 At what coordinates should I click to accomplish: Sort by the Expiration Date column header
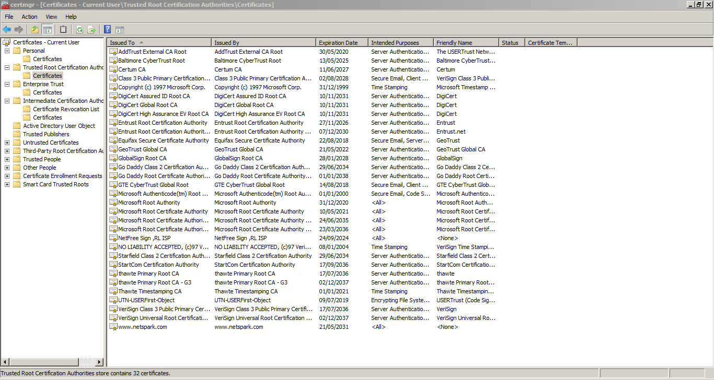tap(342, 43)
